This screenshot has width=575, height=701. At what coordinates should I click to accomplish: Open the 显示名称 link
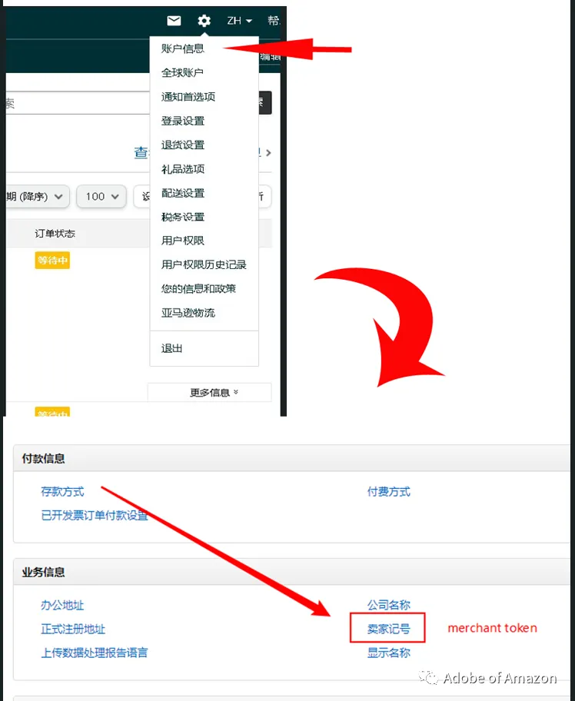click(389, 653)
